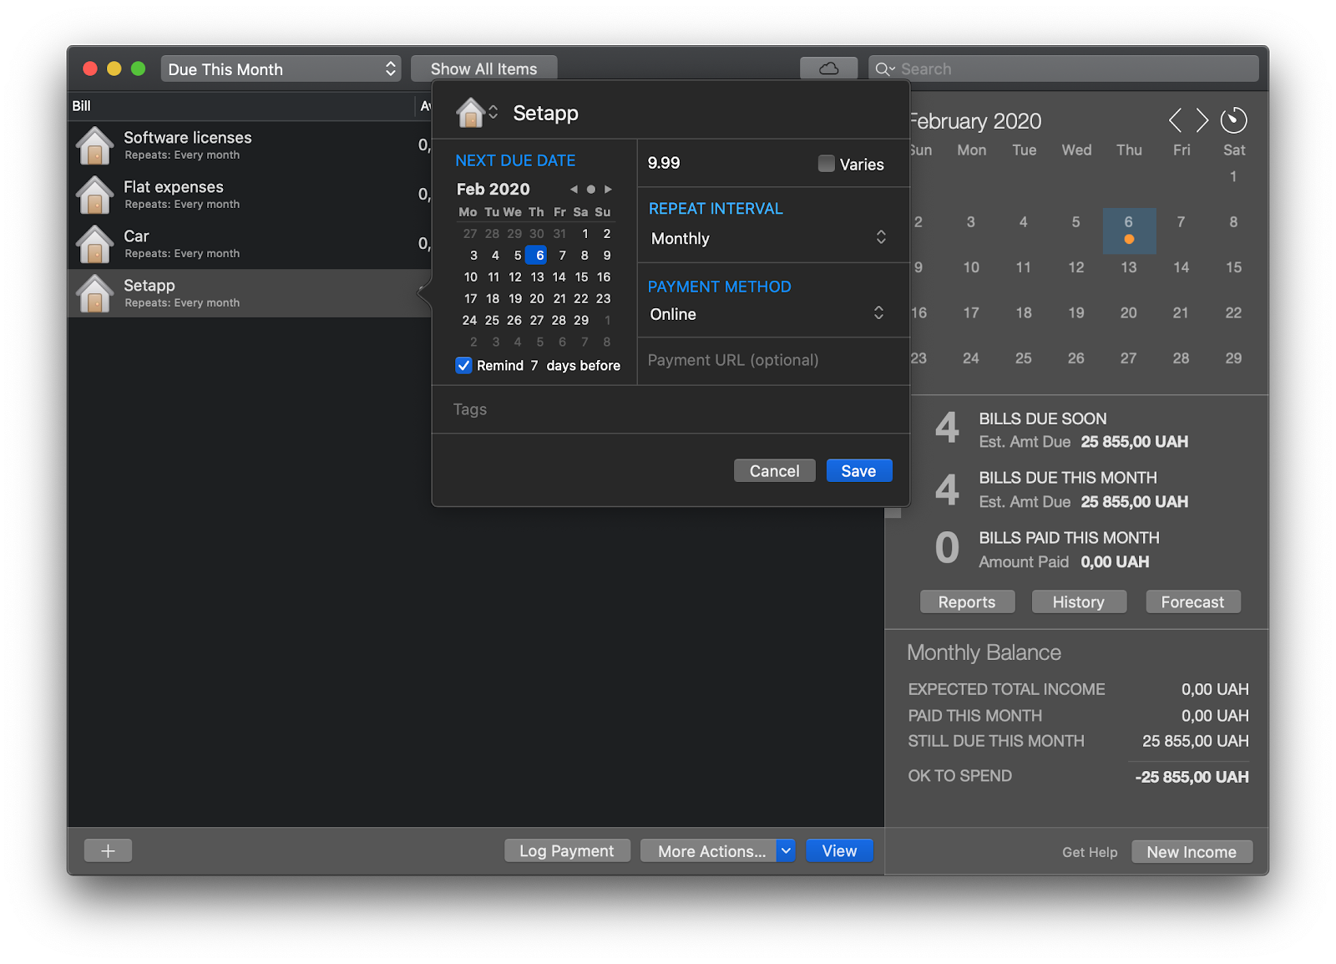The height and width of the screenshot is (964, 1336).
Task: Click the Search field
Action: pyautogui.click(x=1063, y=68)
